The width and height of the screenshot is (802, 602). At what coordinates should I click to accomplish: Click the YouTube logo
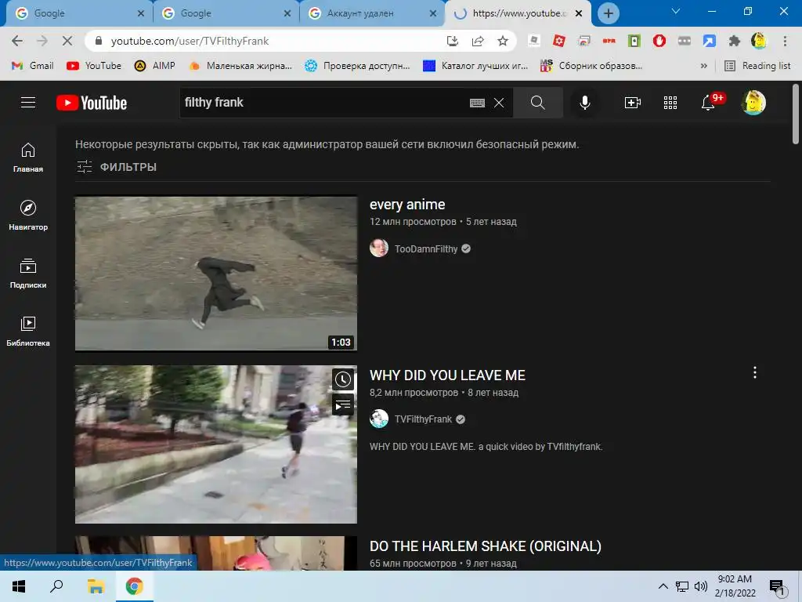92,103
